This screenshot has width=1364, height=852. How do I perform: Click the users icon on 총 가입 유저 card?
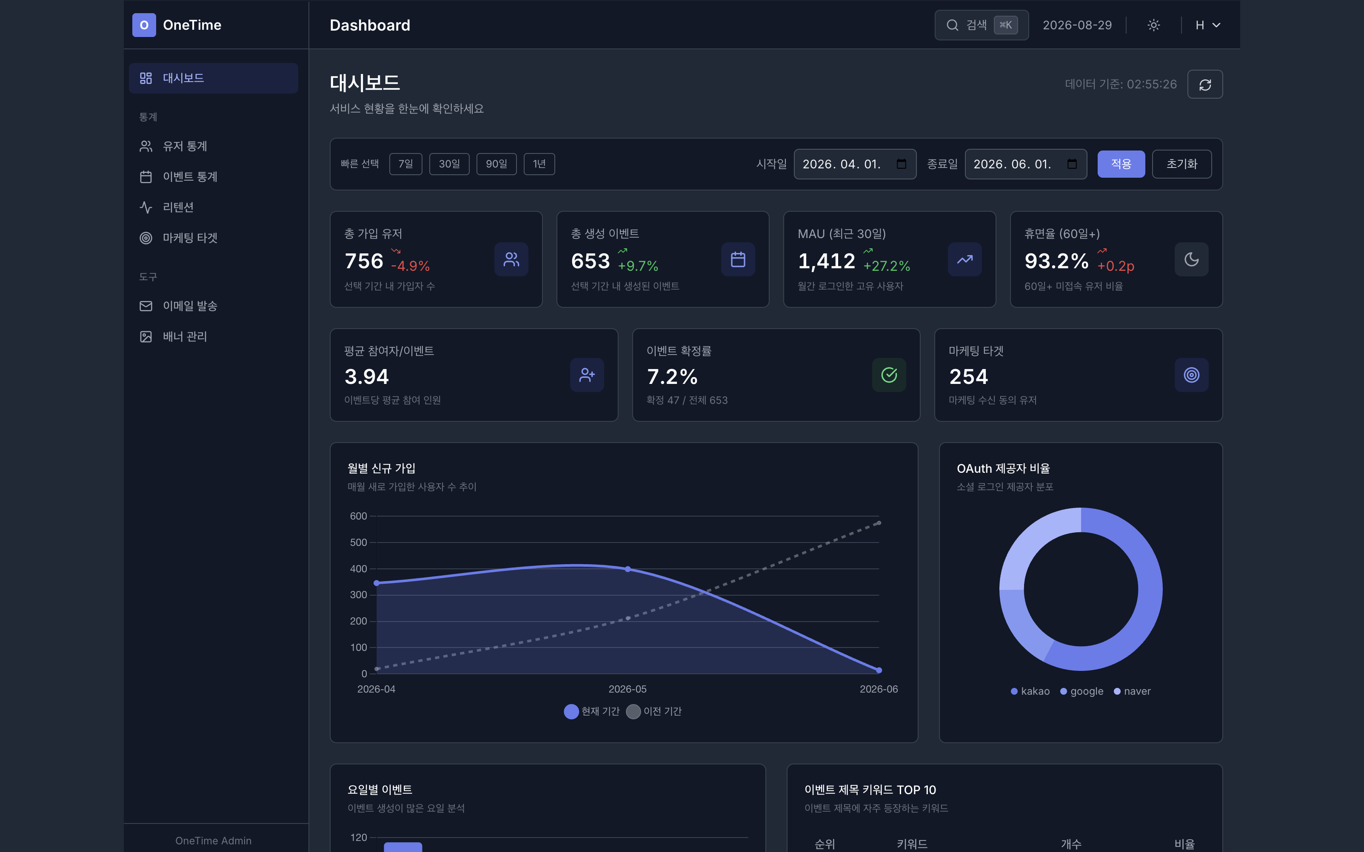tap(511, 260)
